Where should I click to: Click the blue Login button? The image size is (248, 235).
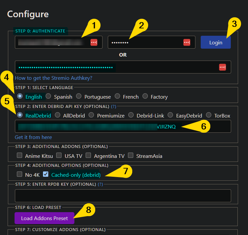tap(216, 42)
